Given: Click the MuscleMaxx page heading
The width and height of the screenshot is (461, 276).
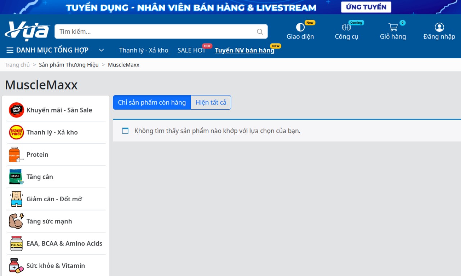Looking at the screenshot, I should coord(41,85).
